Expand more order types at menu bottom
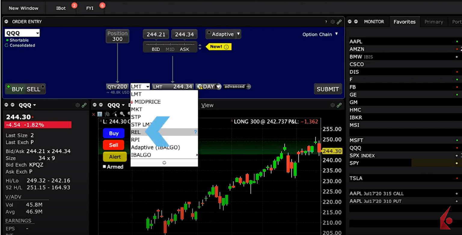 point(164,163)
